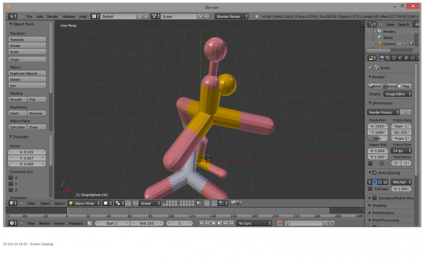422x260 pixels.
Task: Click the Play rendered animation button
Action: point(404,86)
